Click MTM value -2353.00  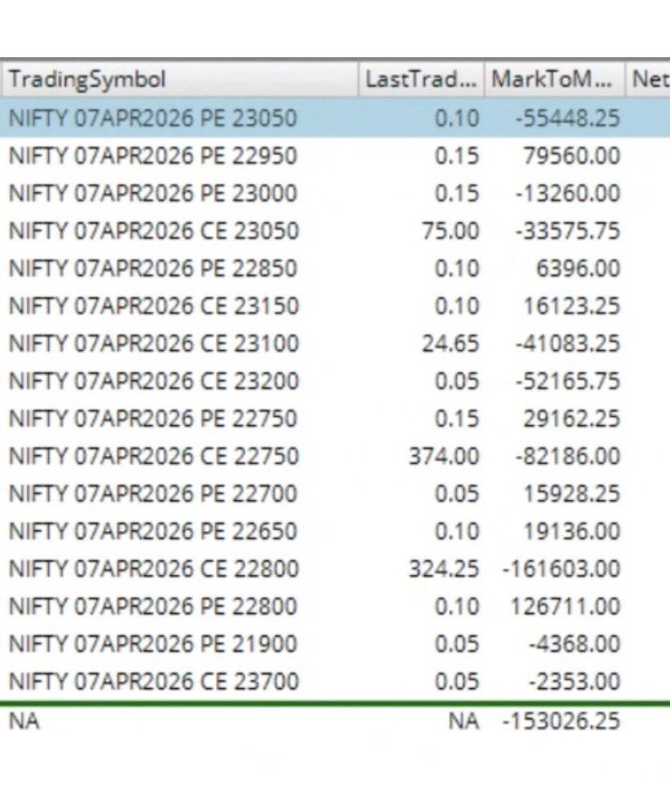[575, 681]
